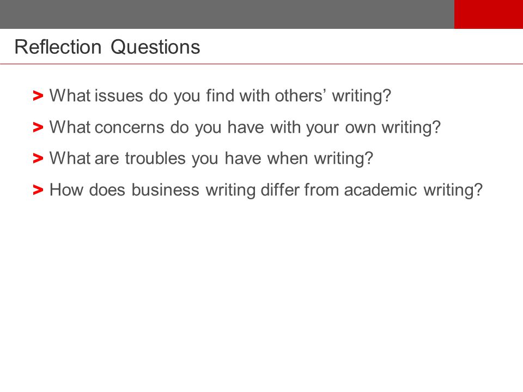The image size is (523, 392).
Task: Click the red arrow bullet before 'What are troubles'
Action: (38, 158)
